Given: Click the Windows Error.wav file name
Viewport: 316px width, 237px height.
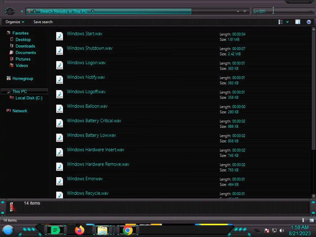Looking at the screenshot, I should click(85, 179).
